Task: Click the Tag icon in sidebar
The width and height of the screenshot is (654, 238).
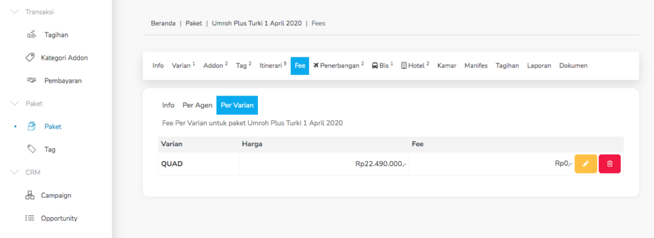Action: point(31,149)
